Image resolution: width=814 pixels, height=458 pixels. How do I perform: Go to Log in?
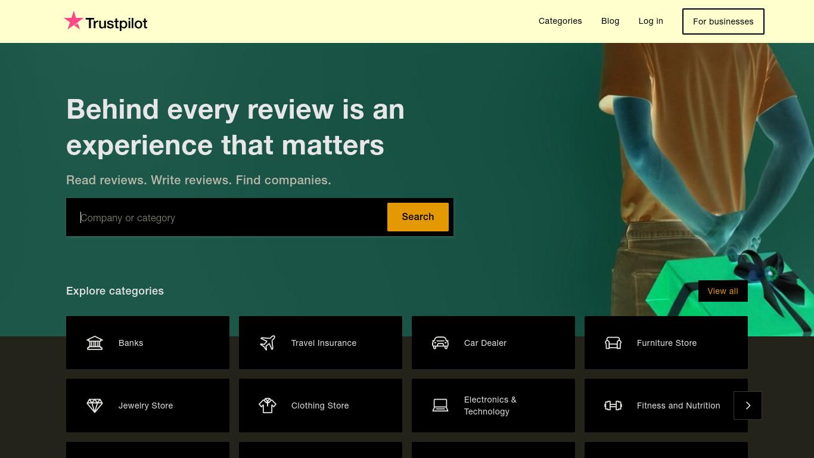651,21
